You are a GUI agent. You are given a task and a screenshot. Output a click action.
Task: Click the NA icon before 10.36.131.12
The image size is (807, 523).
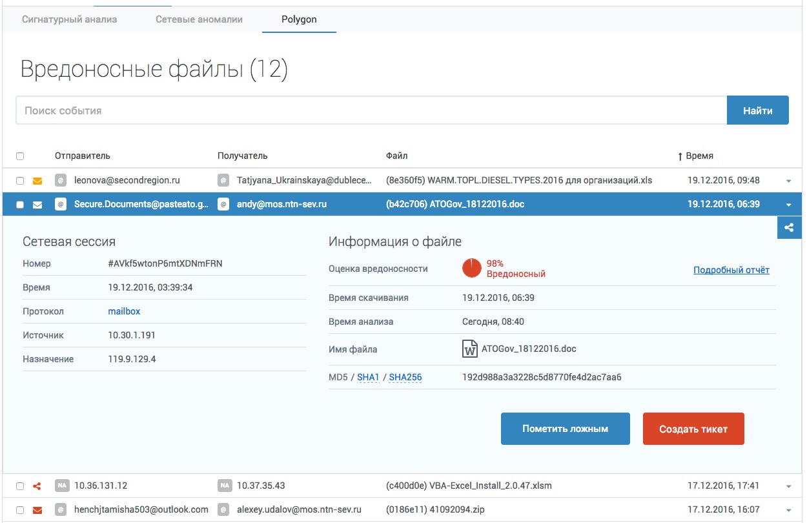[61, 486]
